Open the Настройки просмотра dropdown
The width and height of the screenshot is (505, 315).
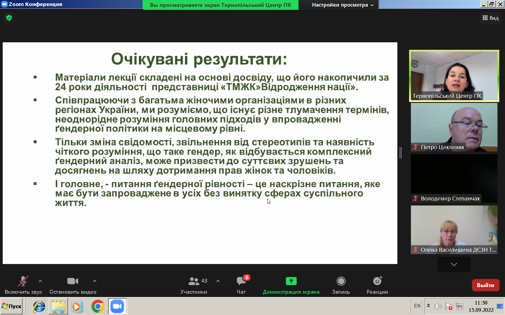[x=342, y=5]
